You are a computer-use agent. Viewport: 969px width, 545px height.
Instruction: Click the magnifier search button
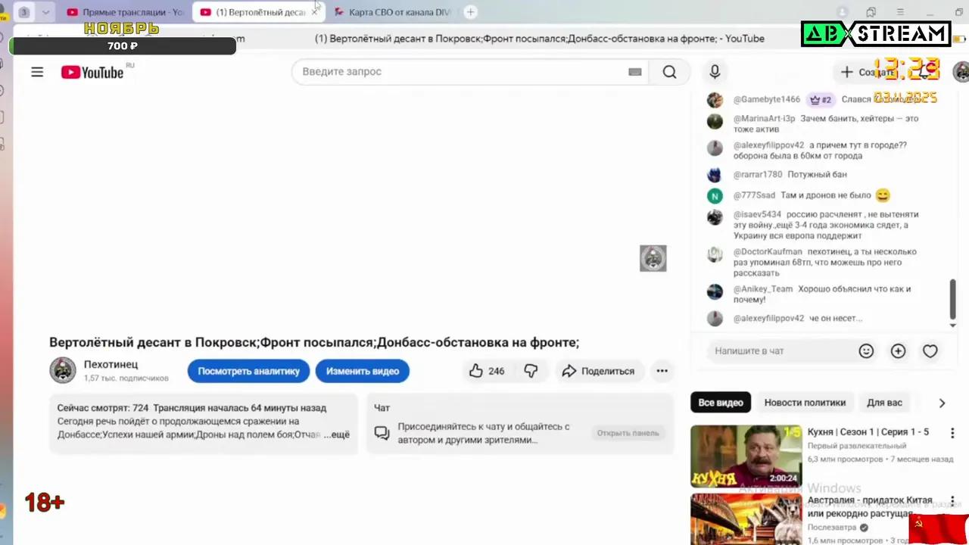coord(669,72)
